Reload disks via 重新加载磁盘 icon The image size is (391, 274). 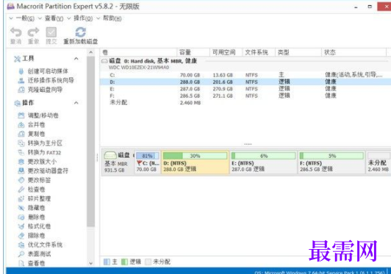[x=81, y=32]
